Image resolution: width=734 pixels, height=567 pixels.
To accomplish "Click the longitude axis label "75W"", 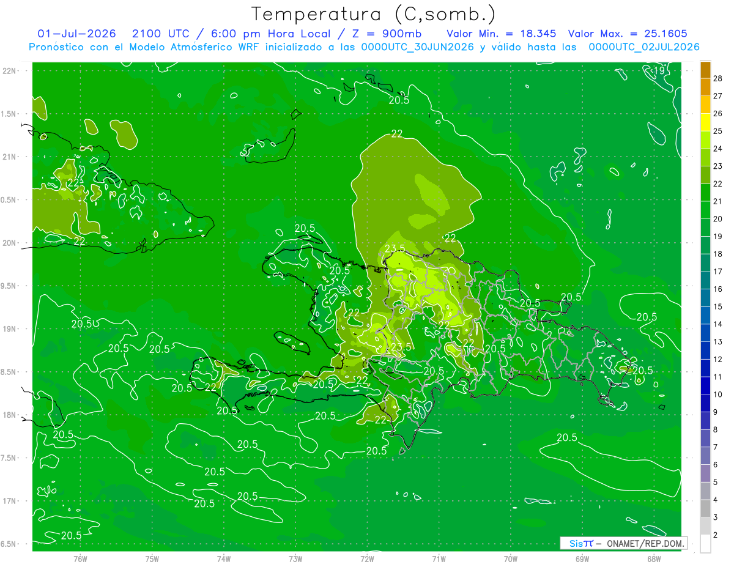I will (x=152, y=558).
